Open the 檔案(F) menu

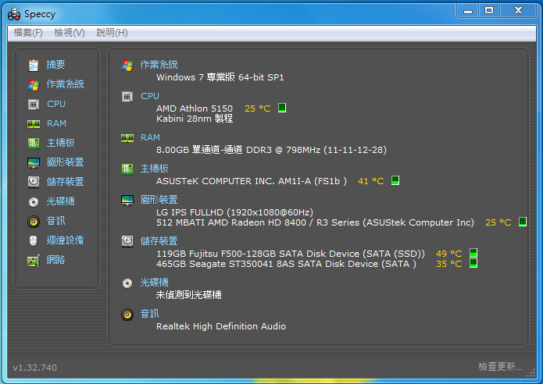pos(28,33)
